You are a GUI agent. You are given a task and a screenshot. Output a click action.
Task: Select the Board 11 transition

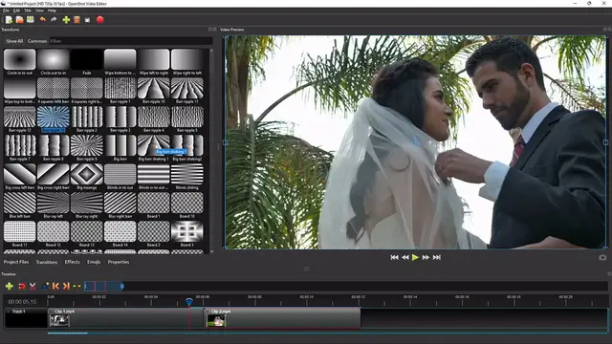click(x=19, y=234)
